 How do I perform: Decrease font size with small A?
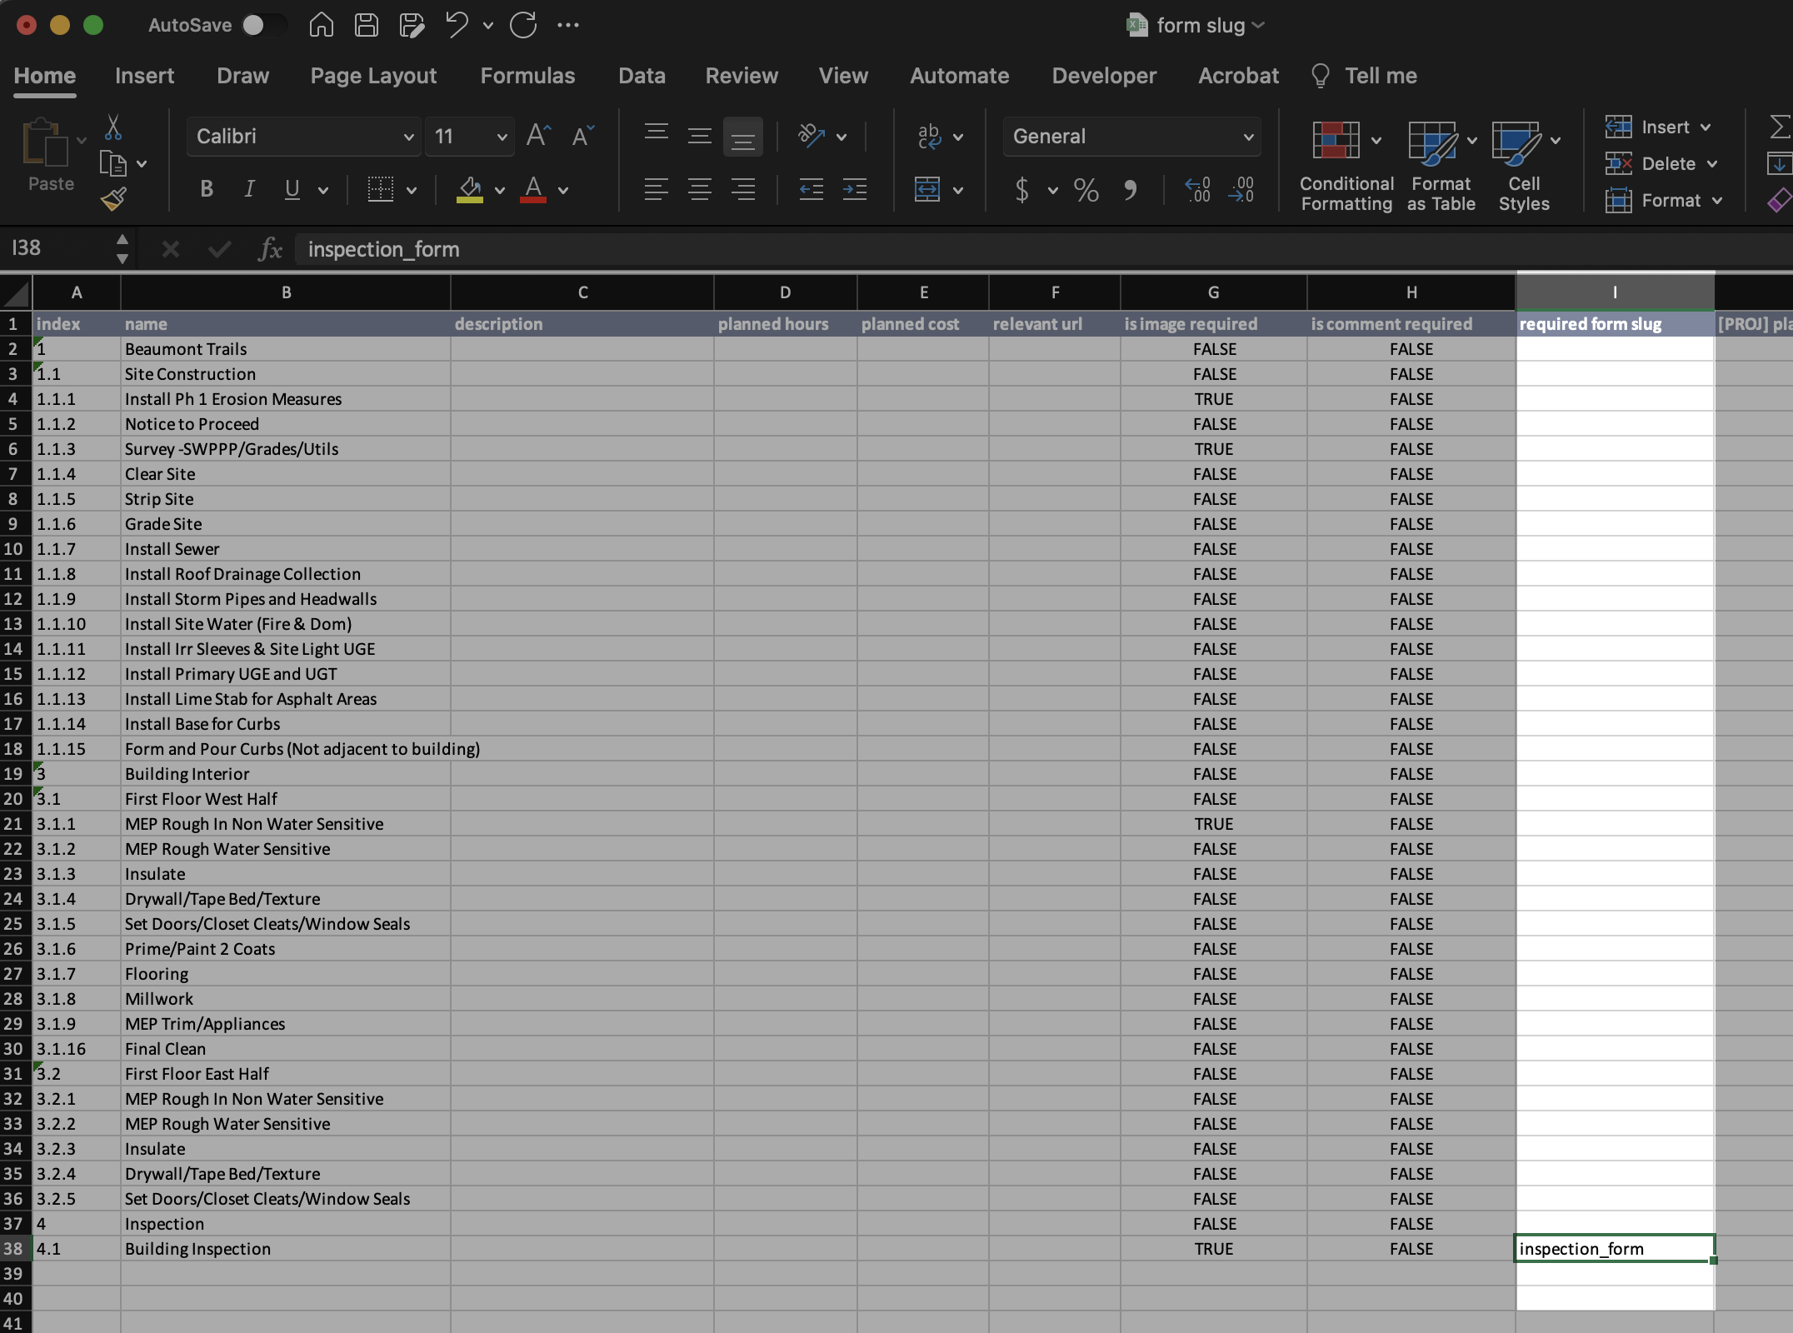click(x=583, y=136)
